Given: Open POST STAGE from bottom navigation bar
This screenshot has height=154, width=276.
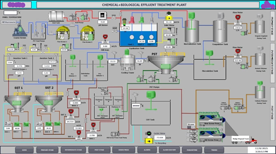Looking at the screenshot, I should [x=99, y=150].
